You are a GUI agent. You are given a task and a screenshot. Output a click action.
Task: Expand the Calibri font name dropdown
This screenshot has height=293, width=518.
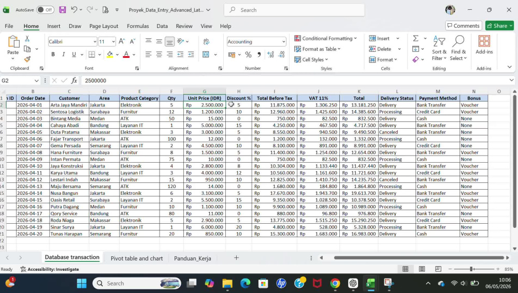tap(95, 41)
